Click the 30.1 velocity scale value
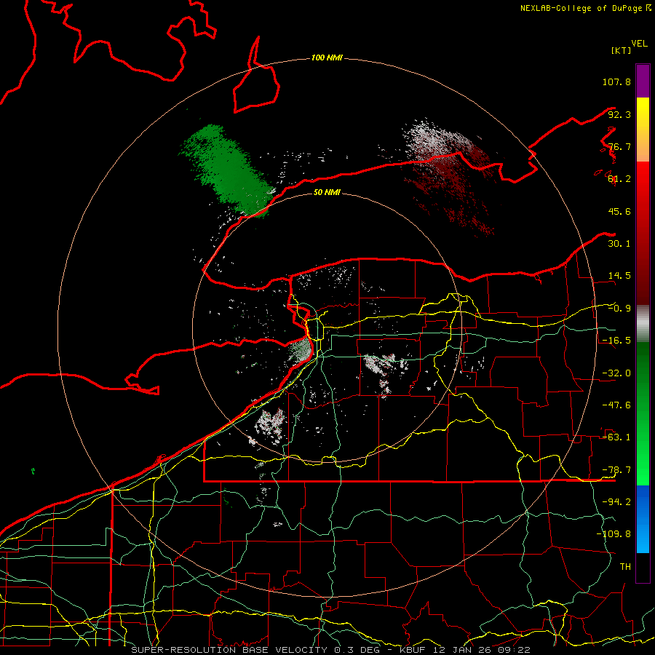The image size is (655, 655). pyautogui.click(x=619, y=244)
